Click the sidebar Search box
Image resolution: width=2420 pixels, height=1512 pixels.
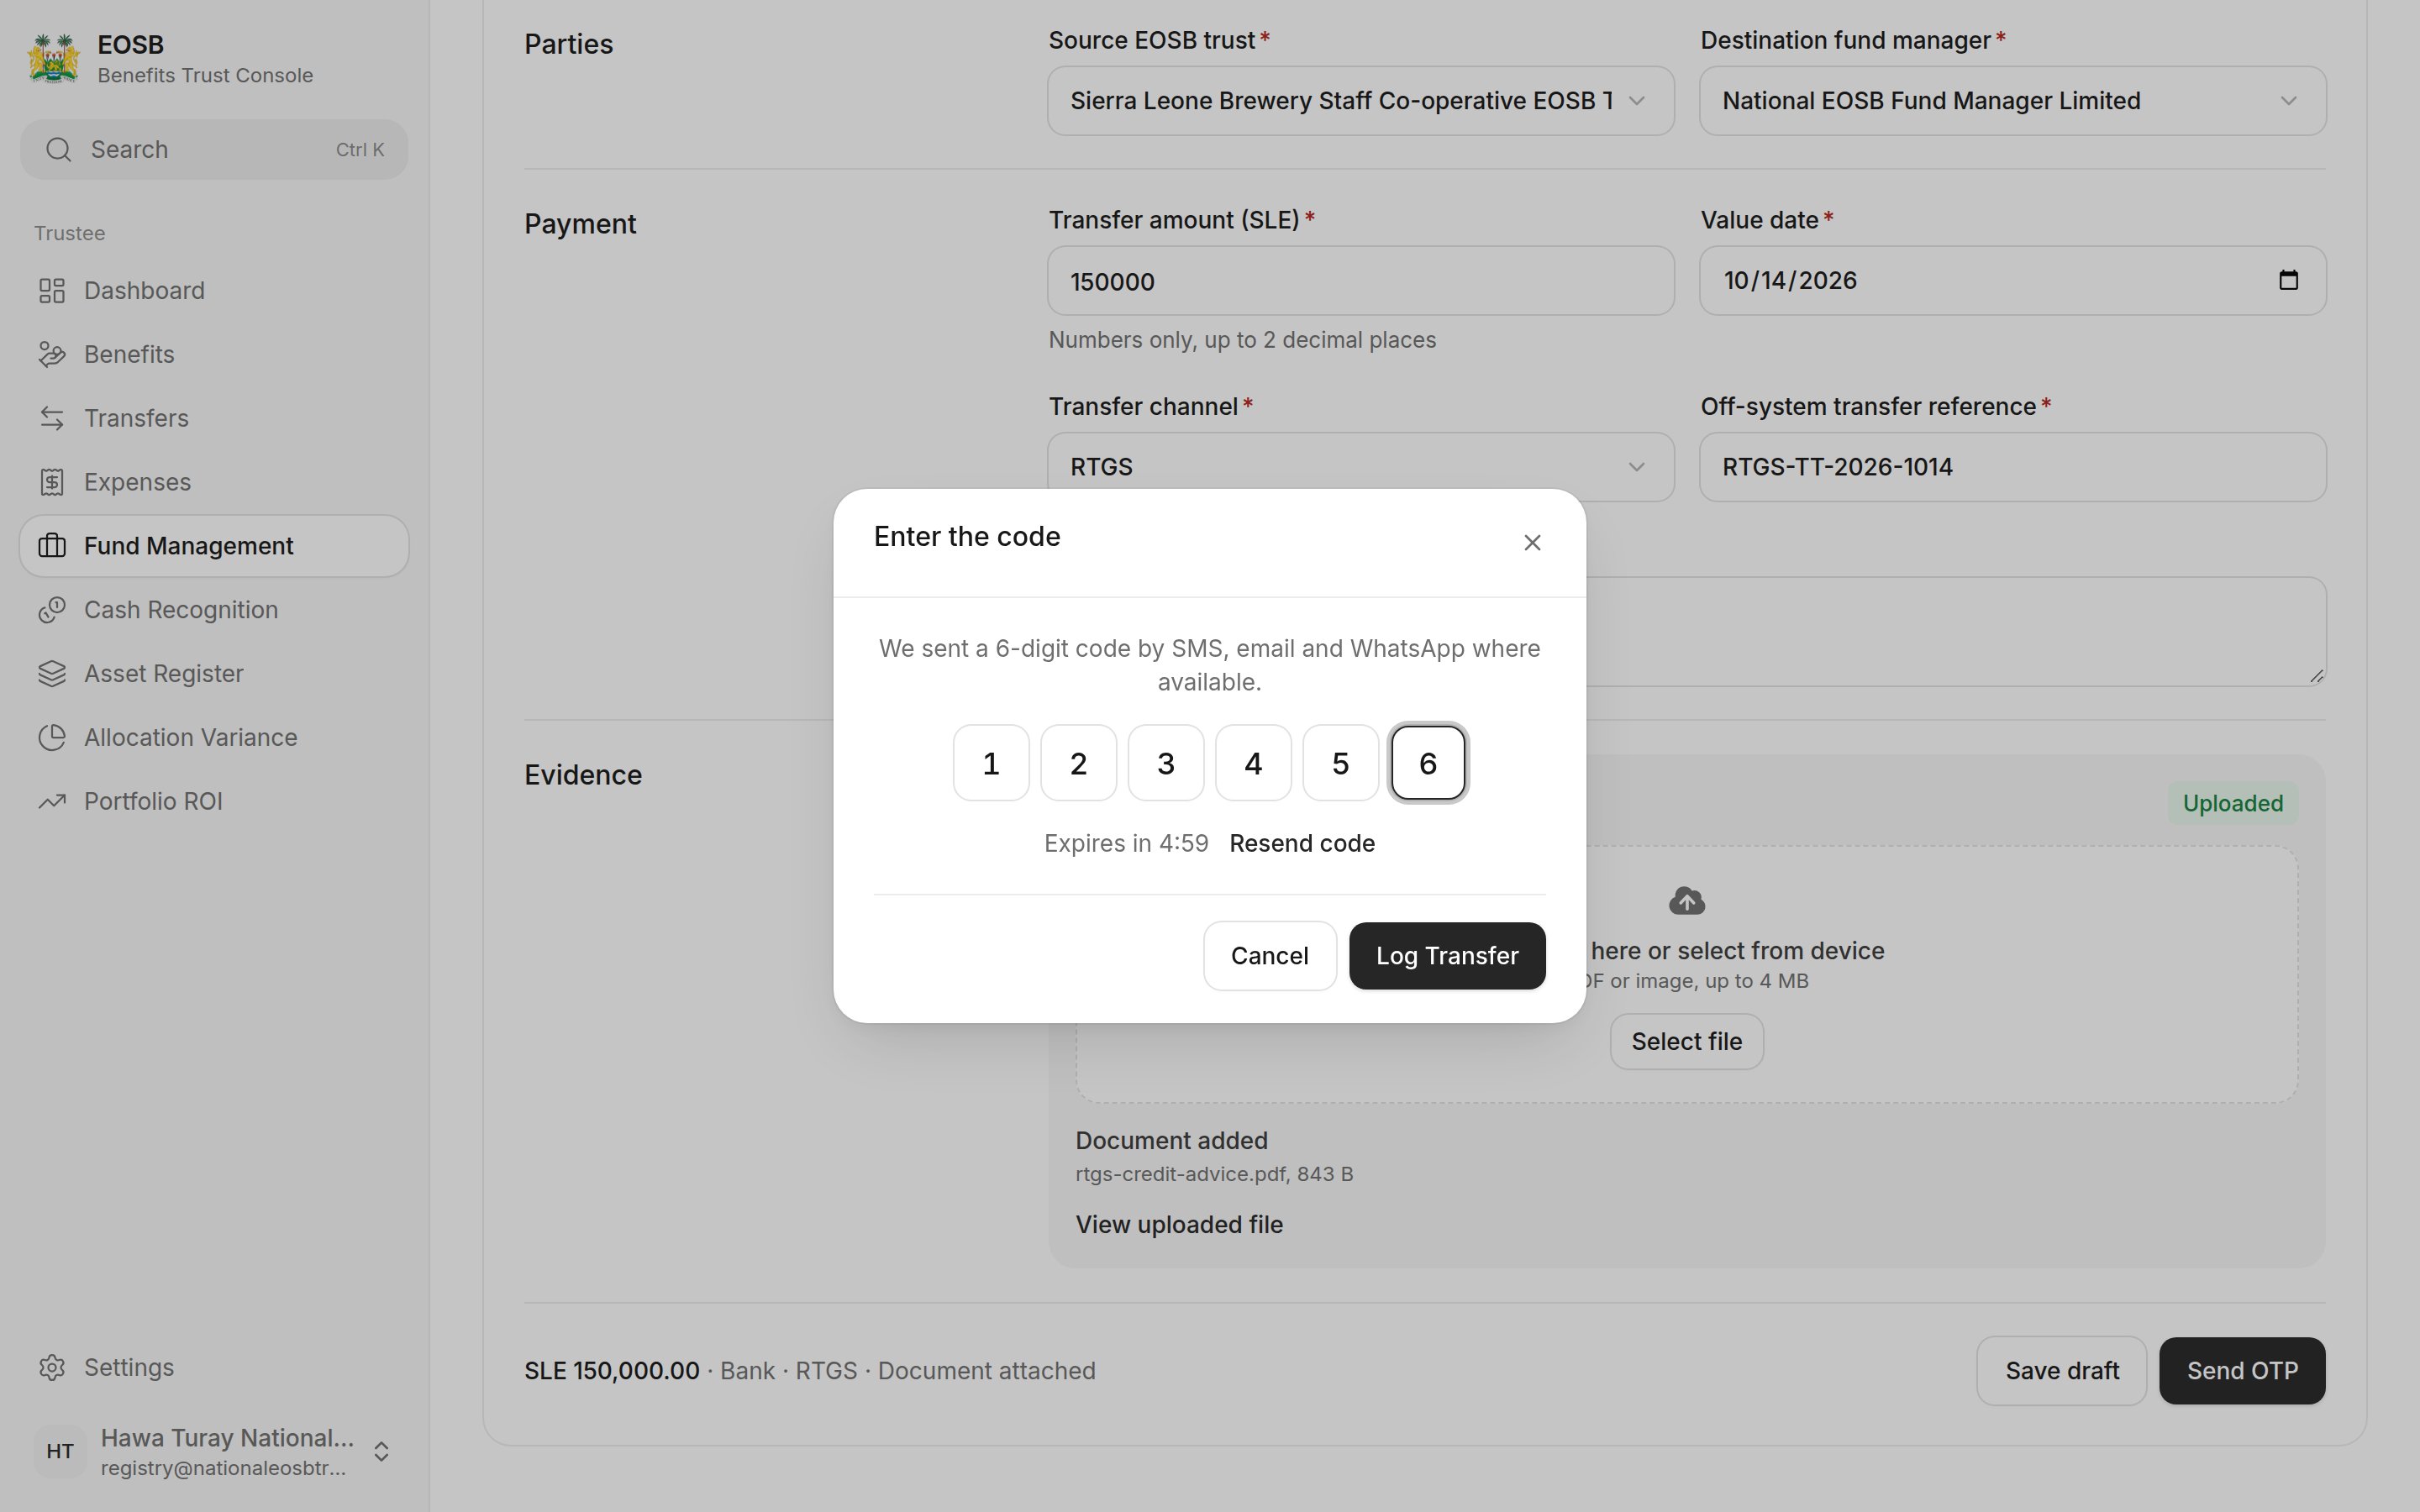coord(214,150)
